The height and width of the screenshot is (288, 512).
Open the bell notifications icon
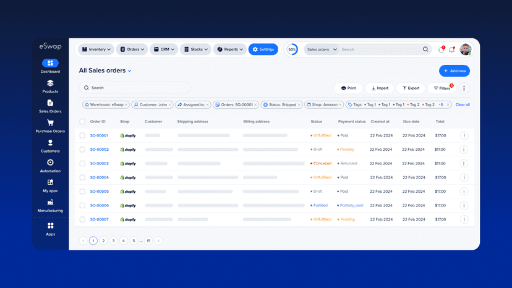(x=452, y=49)
